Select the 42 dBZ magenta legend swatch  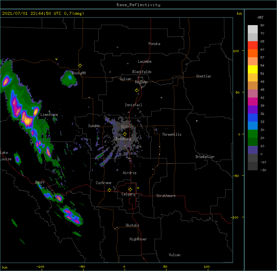tap(253, 101)
